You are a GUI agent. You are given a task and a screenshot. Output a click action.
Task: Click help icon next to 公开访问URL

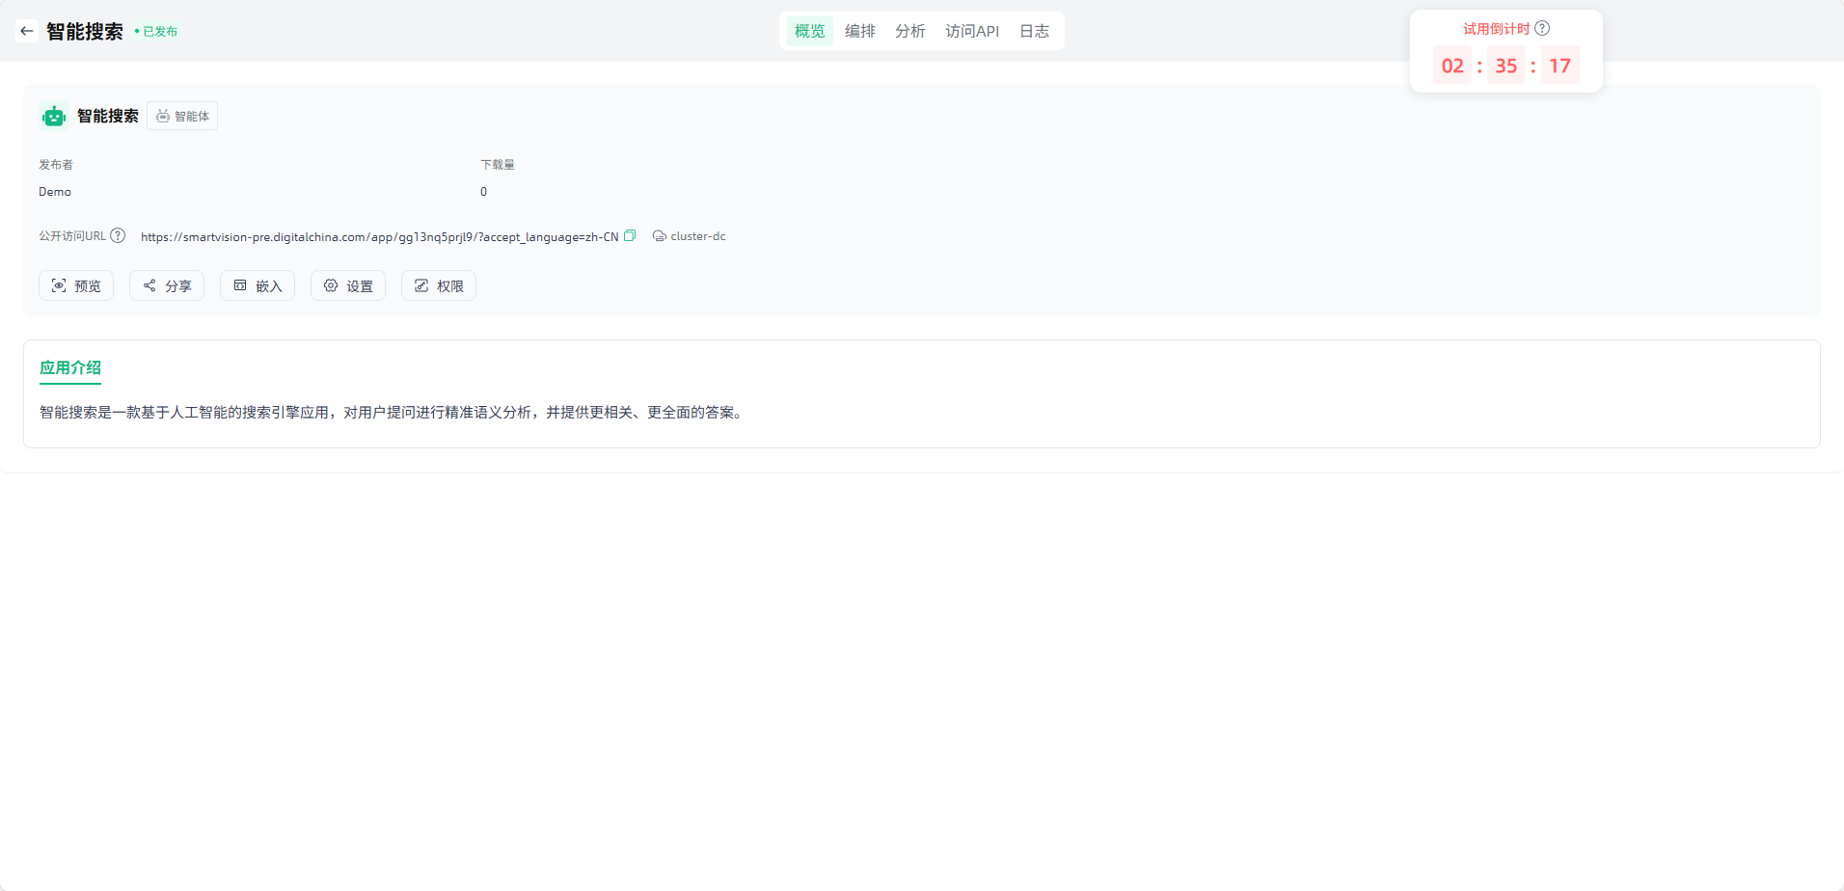point(118,235)
